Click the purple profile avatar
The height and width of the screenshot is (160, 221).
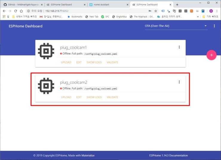tap(211, 11)
